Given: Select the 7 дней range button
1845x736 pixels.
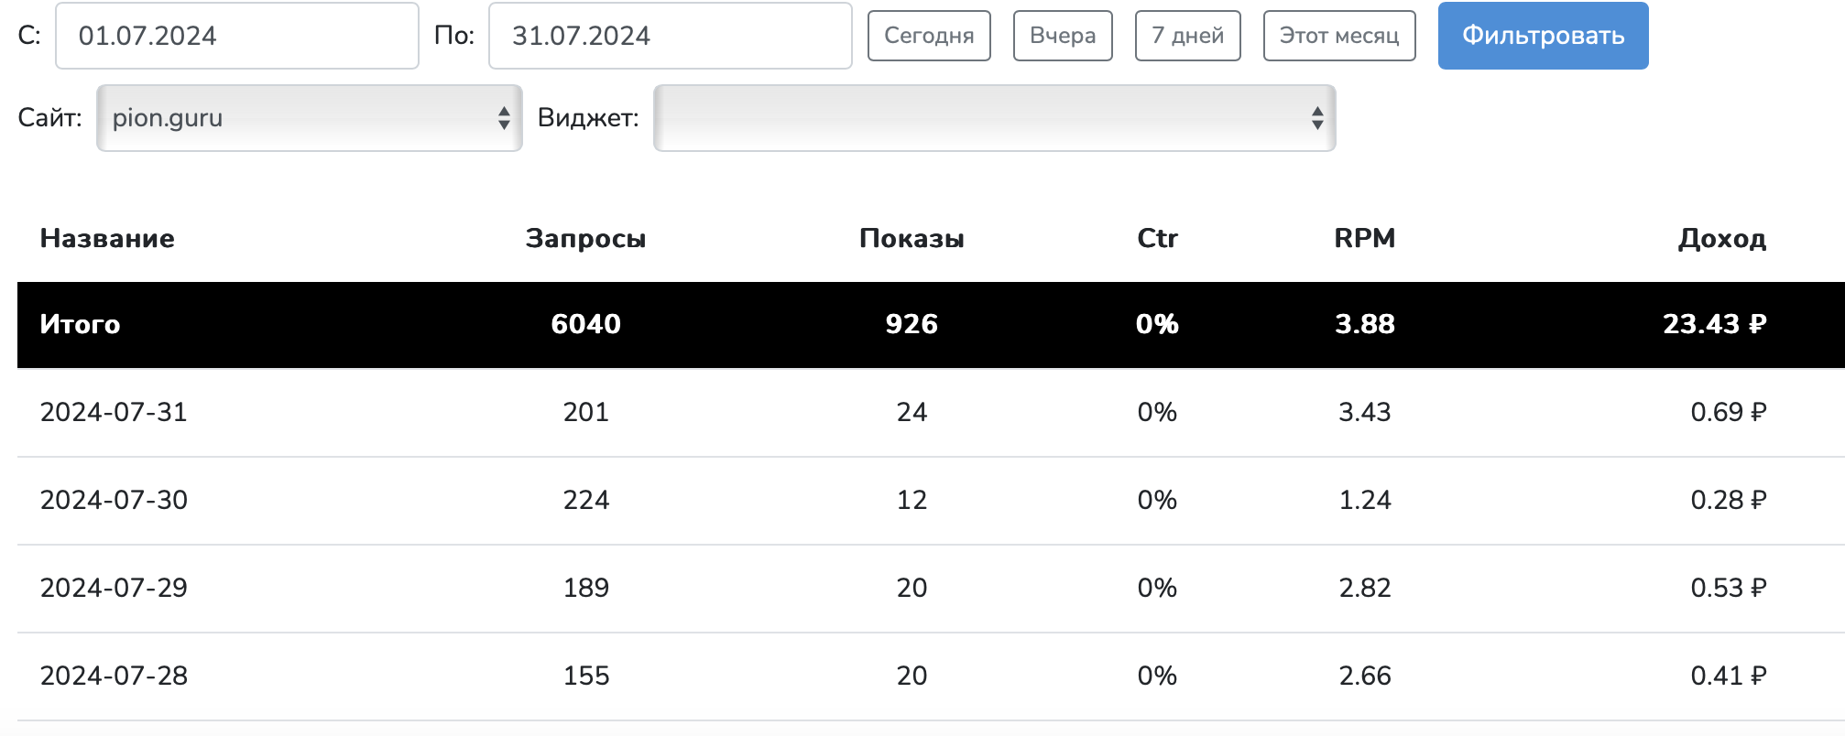Looking at the screenshot, I should point(1187,36).
